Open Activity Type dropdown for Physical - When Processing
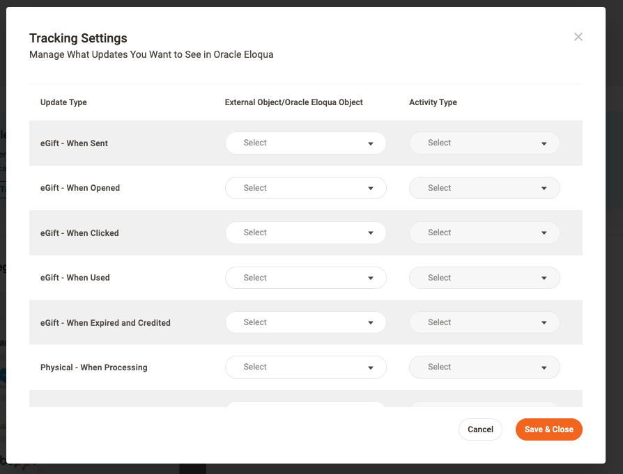Image resolution: width=623 pixels, height=474 pixels. [484, 367]
